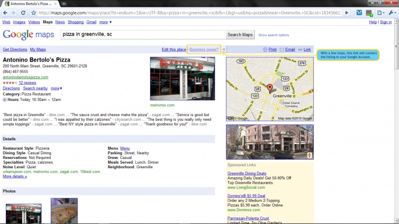Open the Street View building thumbnail
Viewport: 399px width, 224px height.
[270, 142]
